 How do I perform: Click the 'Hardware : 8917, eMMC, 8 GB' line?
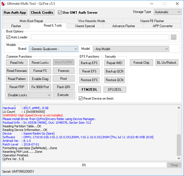click(x=26, y=108)
